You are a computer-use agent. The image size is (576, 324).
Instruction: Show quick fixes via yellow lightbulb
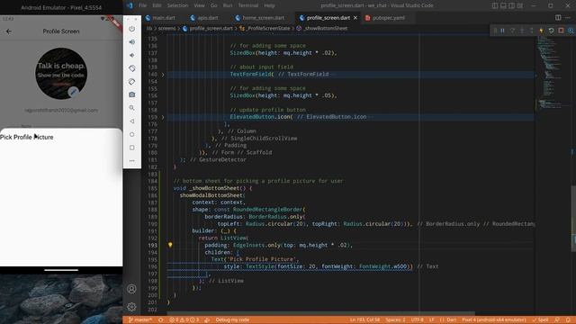[170, 245]
